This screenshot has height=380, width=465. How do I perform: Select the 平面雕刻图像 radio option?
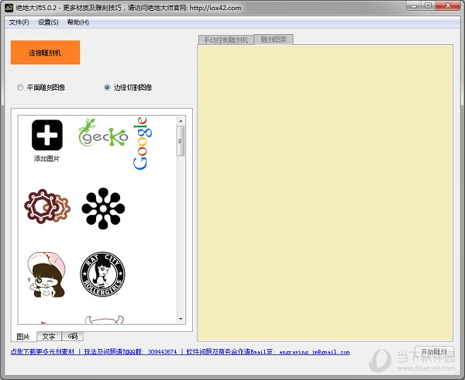[x=41, y=88]
